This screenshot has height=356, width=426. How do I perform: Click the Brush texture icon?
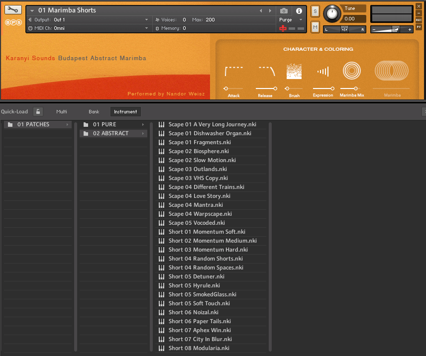[294, 72]
